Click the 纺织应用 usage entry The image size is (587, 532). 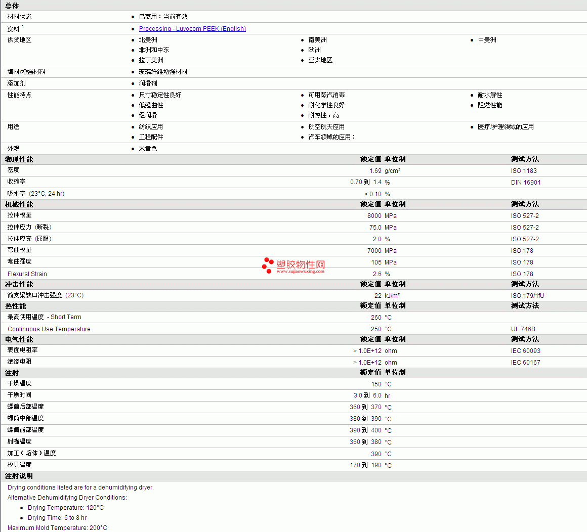click(151, 127)
